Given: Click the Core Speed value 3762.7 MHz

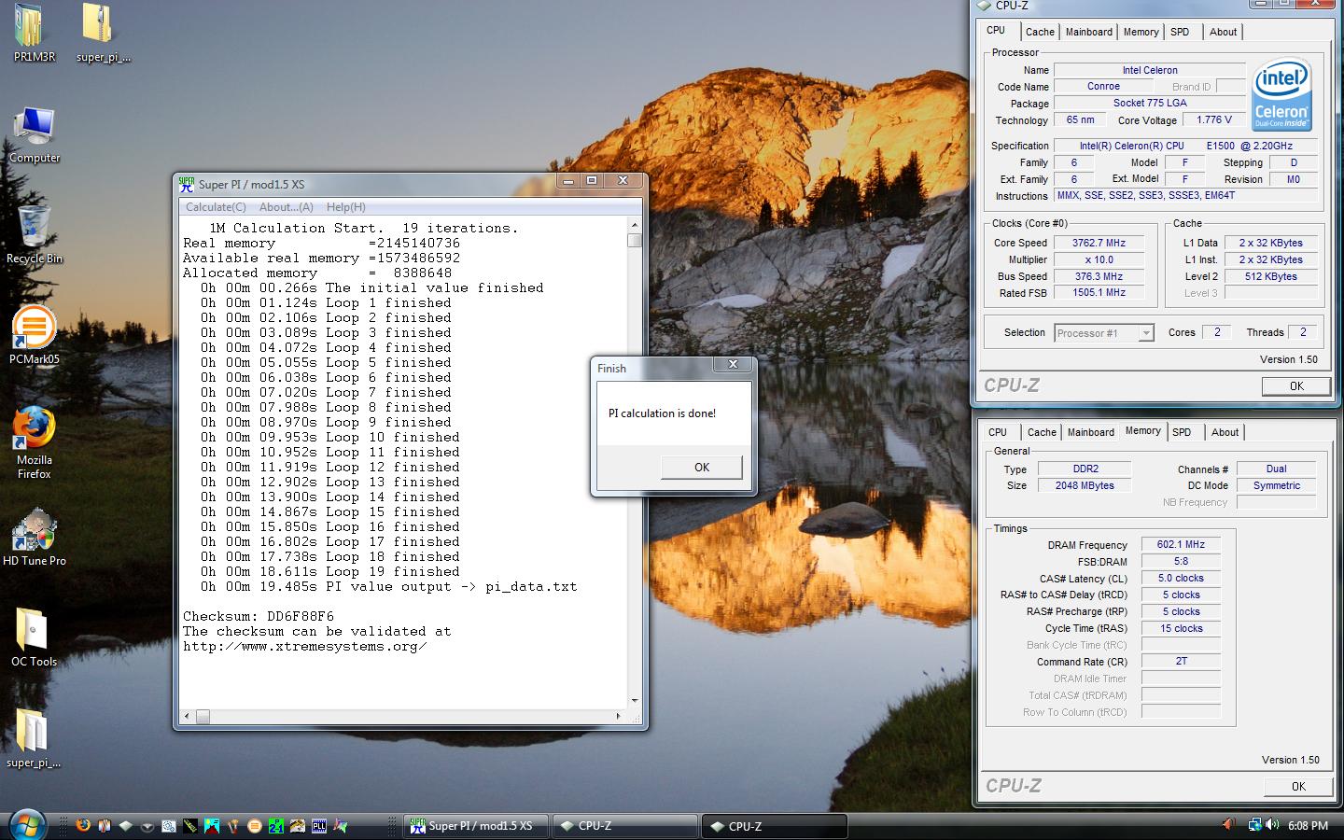Looking at the screenshot, I should pyautogui.click(x=1099, y=243).
